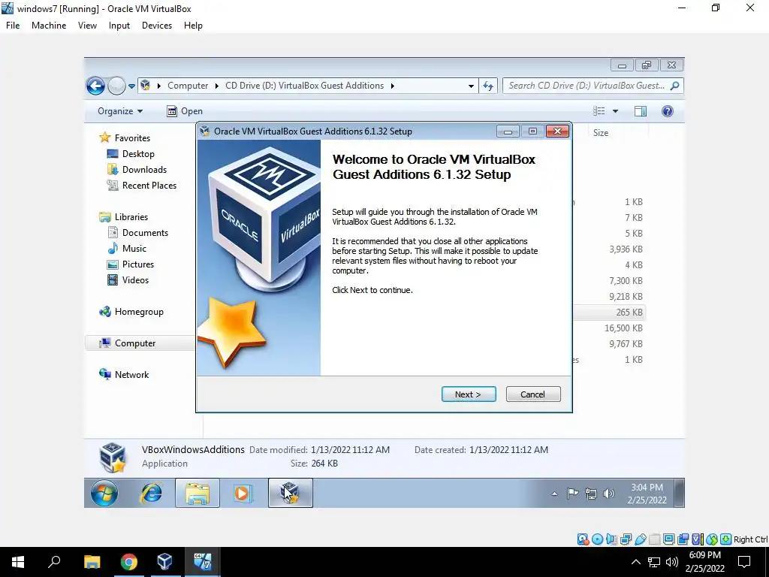Image resolution: width=769 pixels, height=577 pixels.
Task: Click the Windows 7 Start orb
Action: point(104,493)
